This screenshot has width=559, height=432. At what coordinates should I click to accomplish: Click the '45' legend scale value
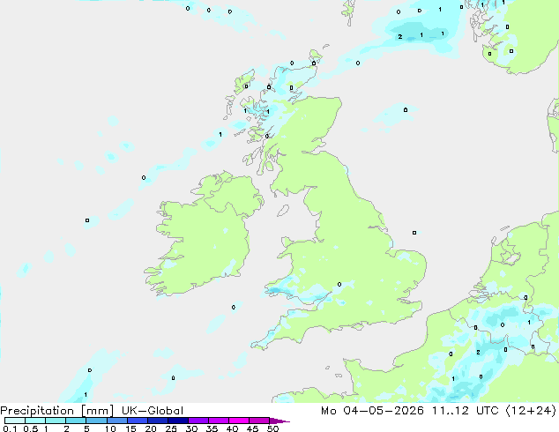coord(252,428)
